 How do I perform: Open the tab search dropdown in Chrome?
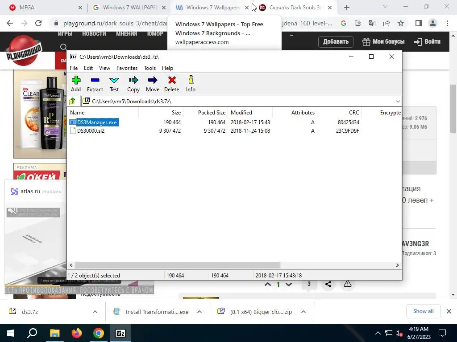(385, 7)
